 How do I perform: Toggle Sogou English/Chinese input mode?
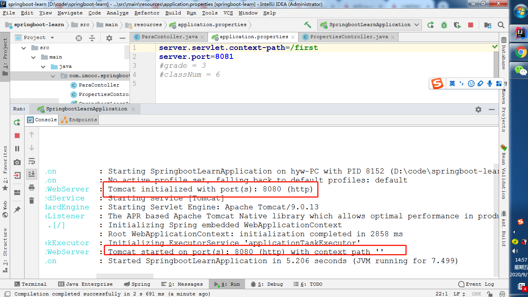coord(452,83)
